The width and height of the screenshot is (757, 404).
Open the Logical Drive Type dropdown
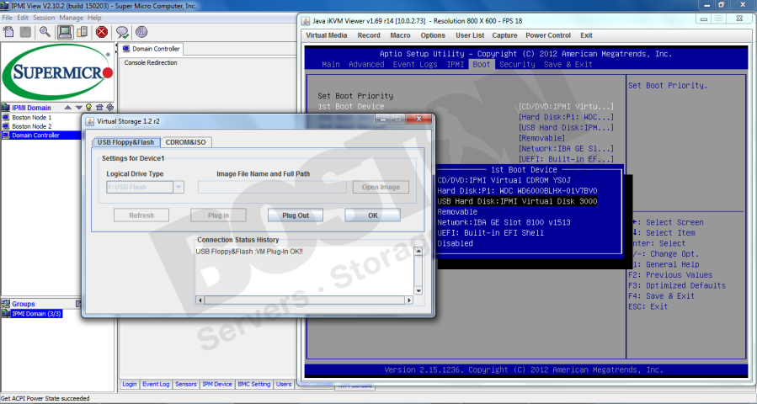click(x=179, y=188)
